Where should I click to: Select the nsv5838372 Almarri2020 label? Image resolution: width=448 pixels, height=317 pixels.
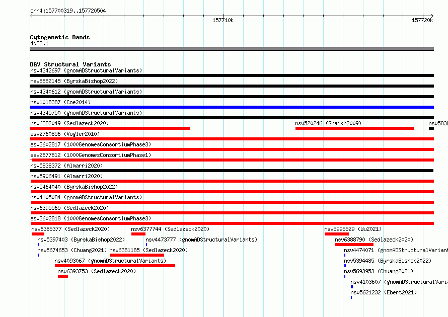[66, 166]
